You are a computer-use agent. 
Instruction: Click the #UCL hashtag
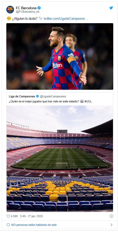[x=88, y=102]
